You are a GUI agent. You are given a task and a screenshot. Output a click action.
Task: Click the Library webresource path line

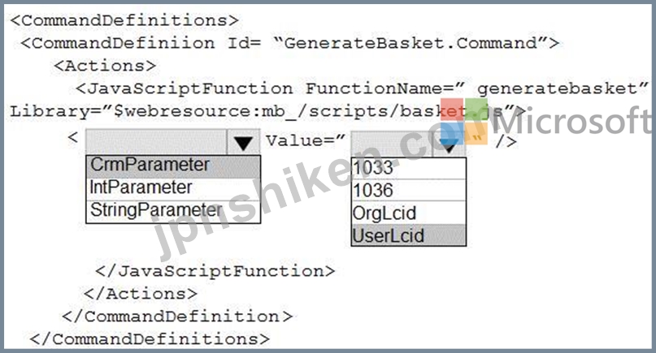[x=267, y=111]
